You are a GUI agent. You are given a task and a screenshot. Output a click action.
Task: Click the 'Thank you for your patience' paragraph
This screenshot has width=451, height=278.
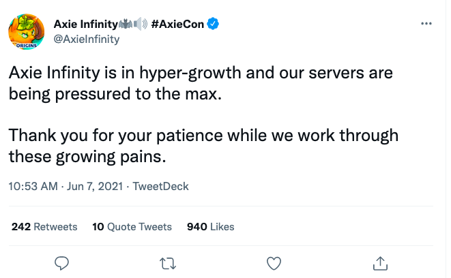click(203, 146)
